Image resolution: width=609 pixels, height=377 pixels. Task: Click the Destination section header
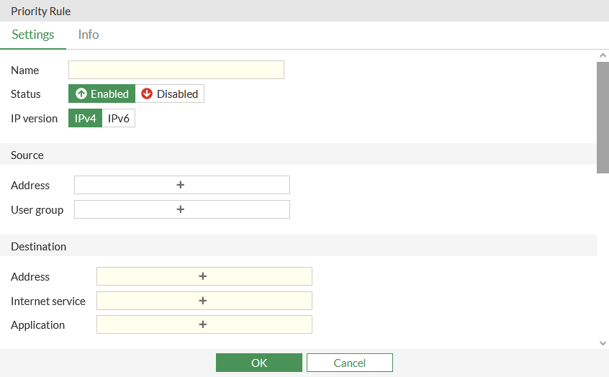[x=39, y=246]
